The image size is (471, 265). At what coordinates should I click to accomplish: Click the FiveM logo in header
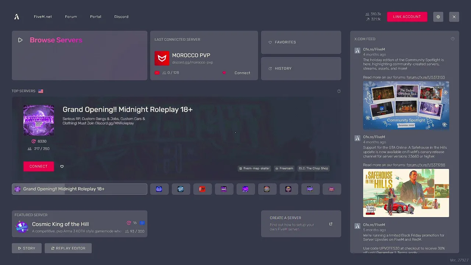pos(17,17)
